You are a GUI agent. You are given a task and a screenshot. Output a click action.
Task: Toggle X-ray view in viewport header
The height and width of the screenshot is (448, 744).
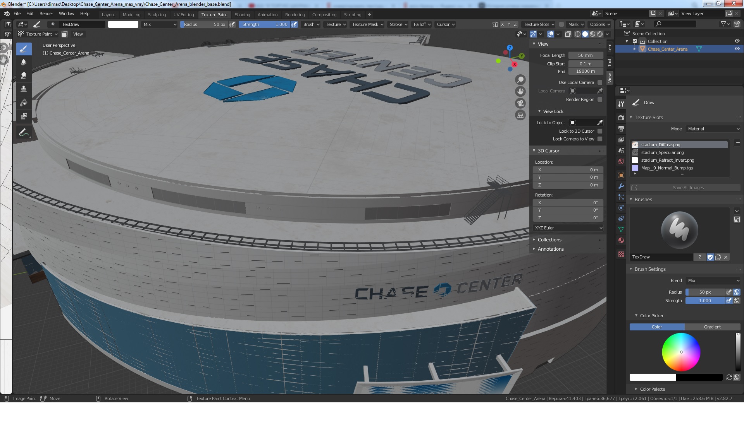(x=568, y=34)
